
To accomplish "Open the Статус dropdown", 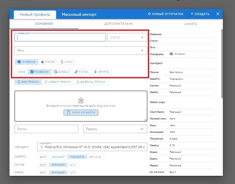I will pos(142,37).
